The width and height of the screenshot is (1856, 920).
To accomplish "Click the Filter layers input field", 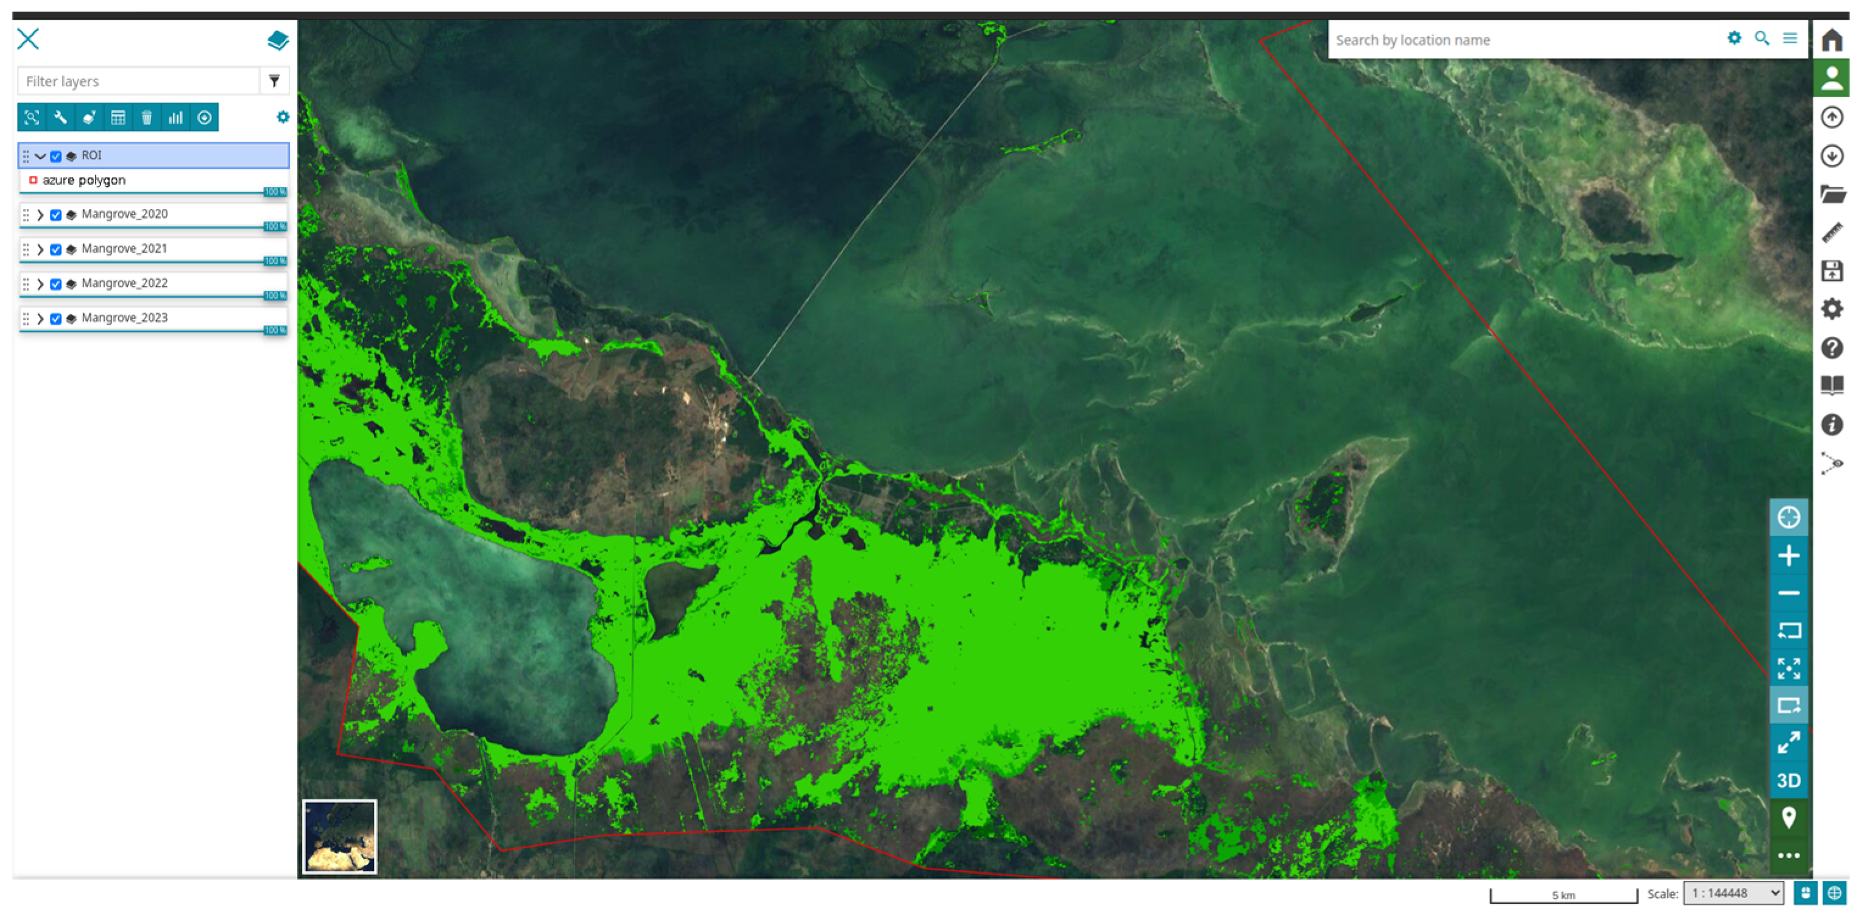I will click(x=138, y=80).
